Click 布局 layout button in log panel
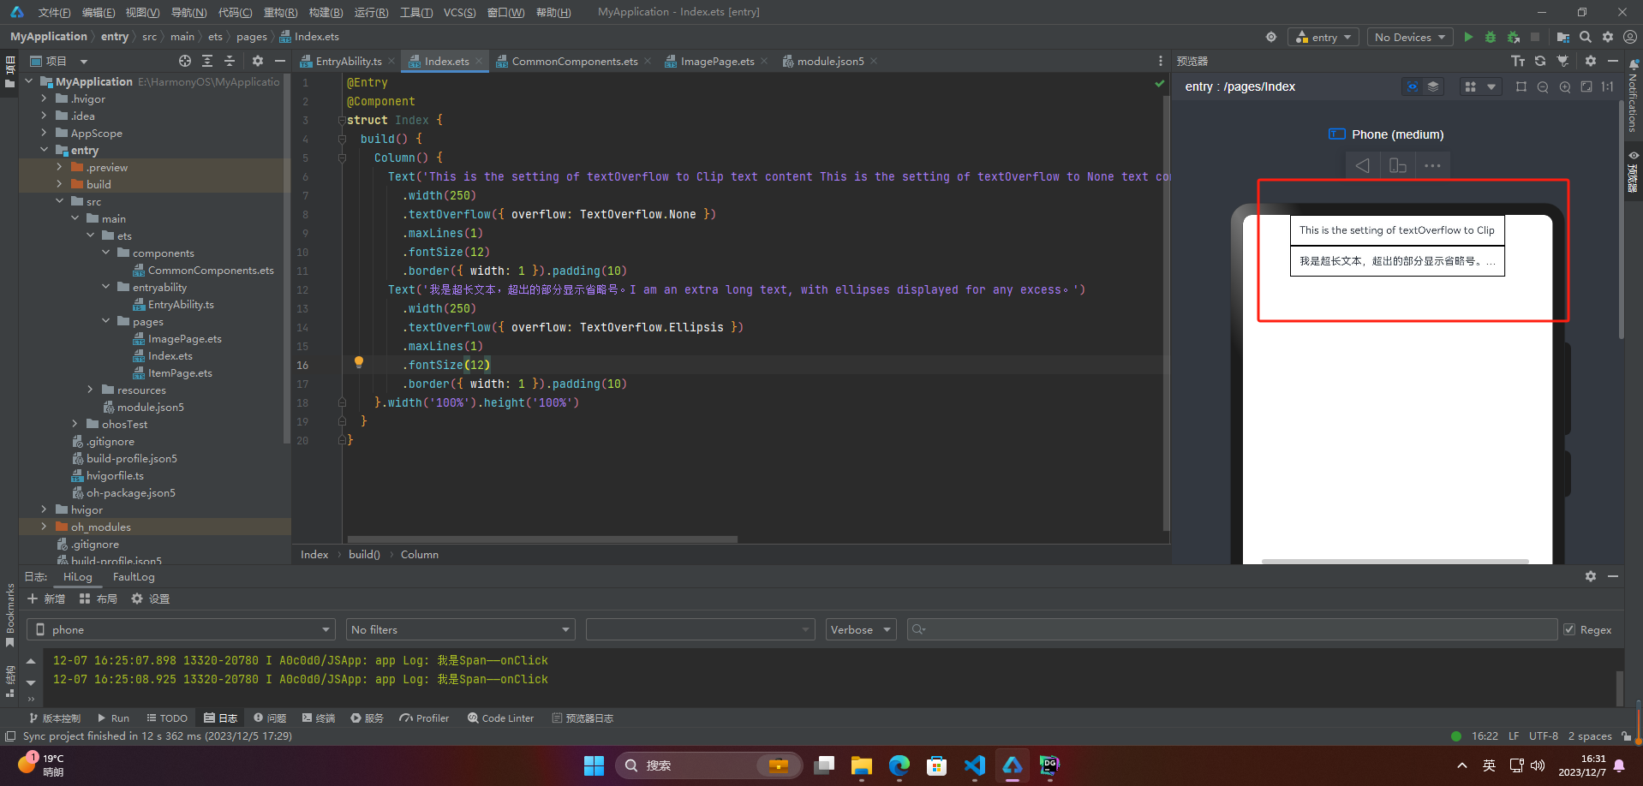The width and height of the screenshot is (1643, 786). [x=99, y=598]
